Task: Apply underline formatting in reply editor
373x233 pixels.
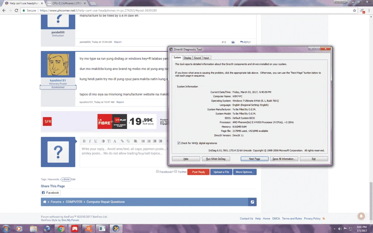Action: coord(96,141)
